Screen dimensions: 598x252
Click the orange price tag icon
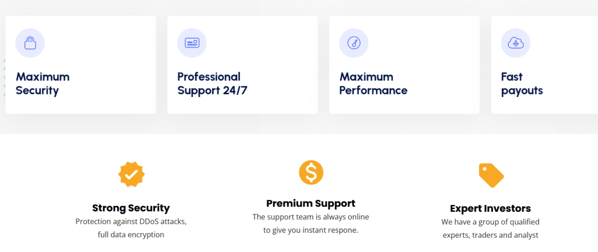pos(491,175)
